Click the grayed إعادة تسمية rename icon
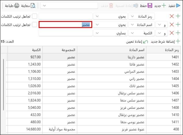Image resolution: width=183 pixels, height=135 pixels. point(136,5)
